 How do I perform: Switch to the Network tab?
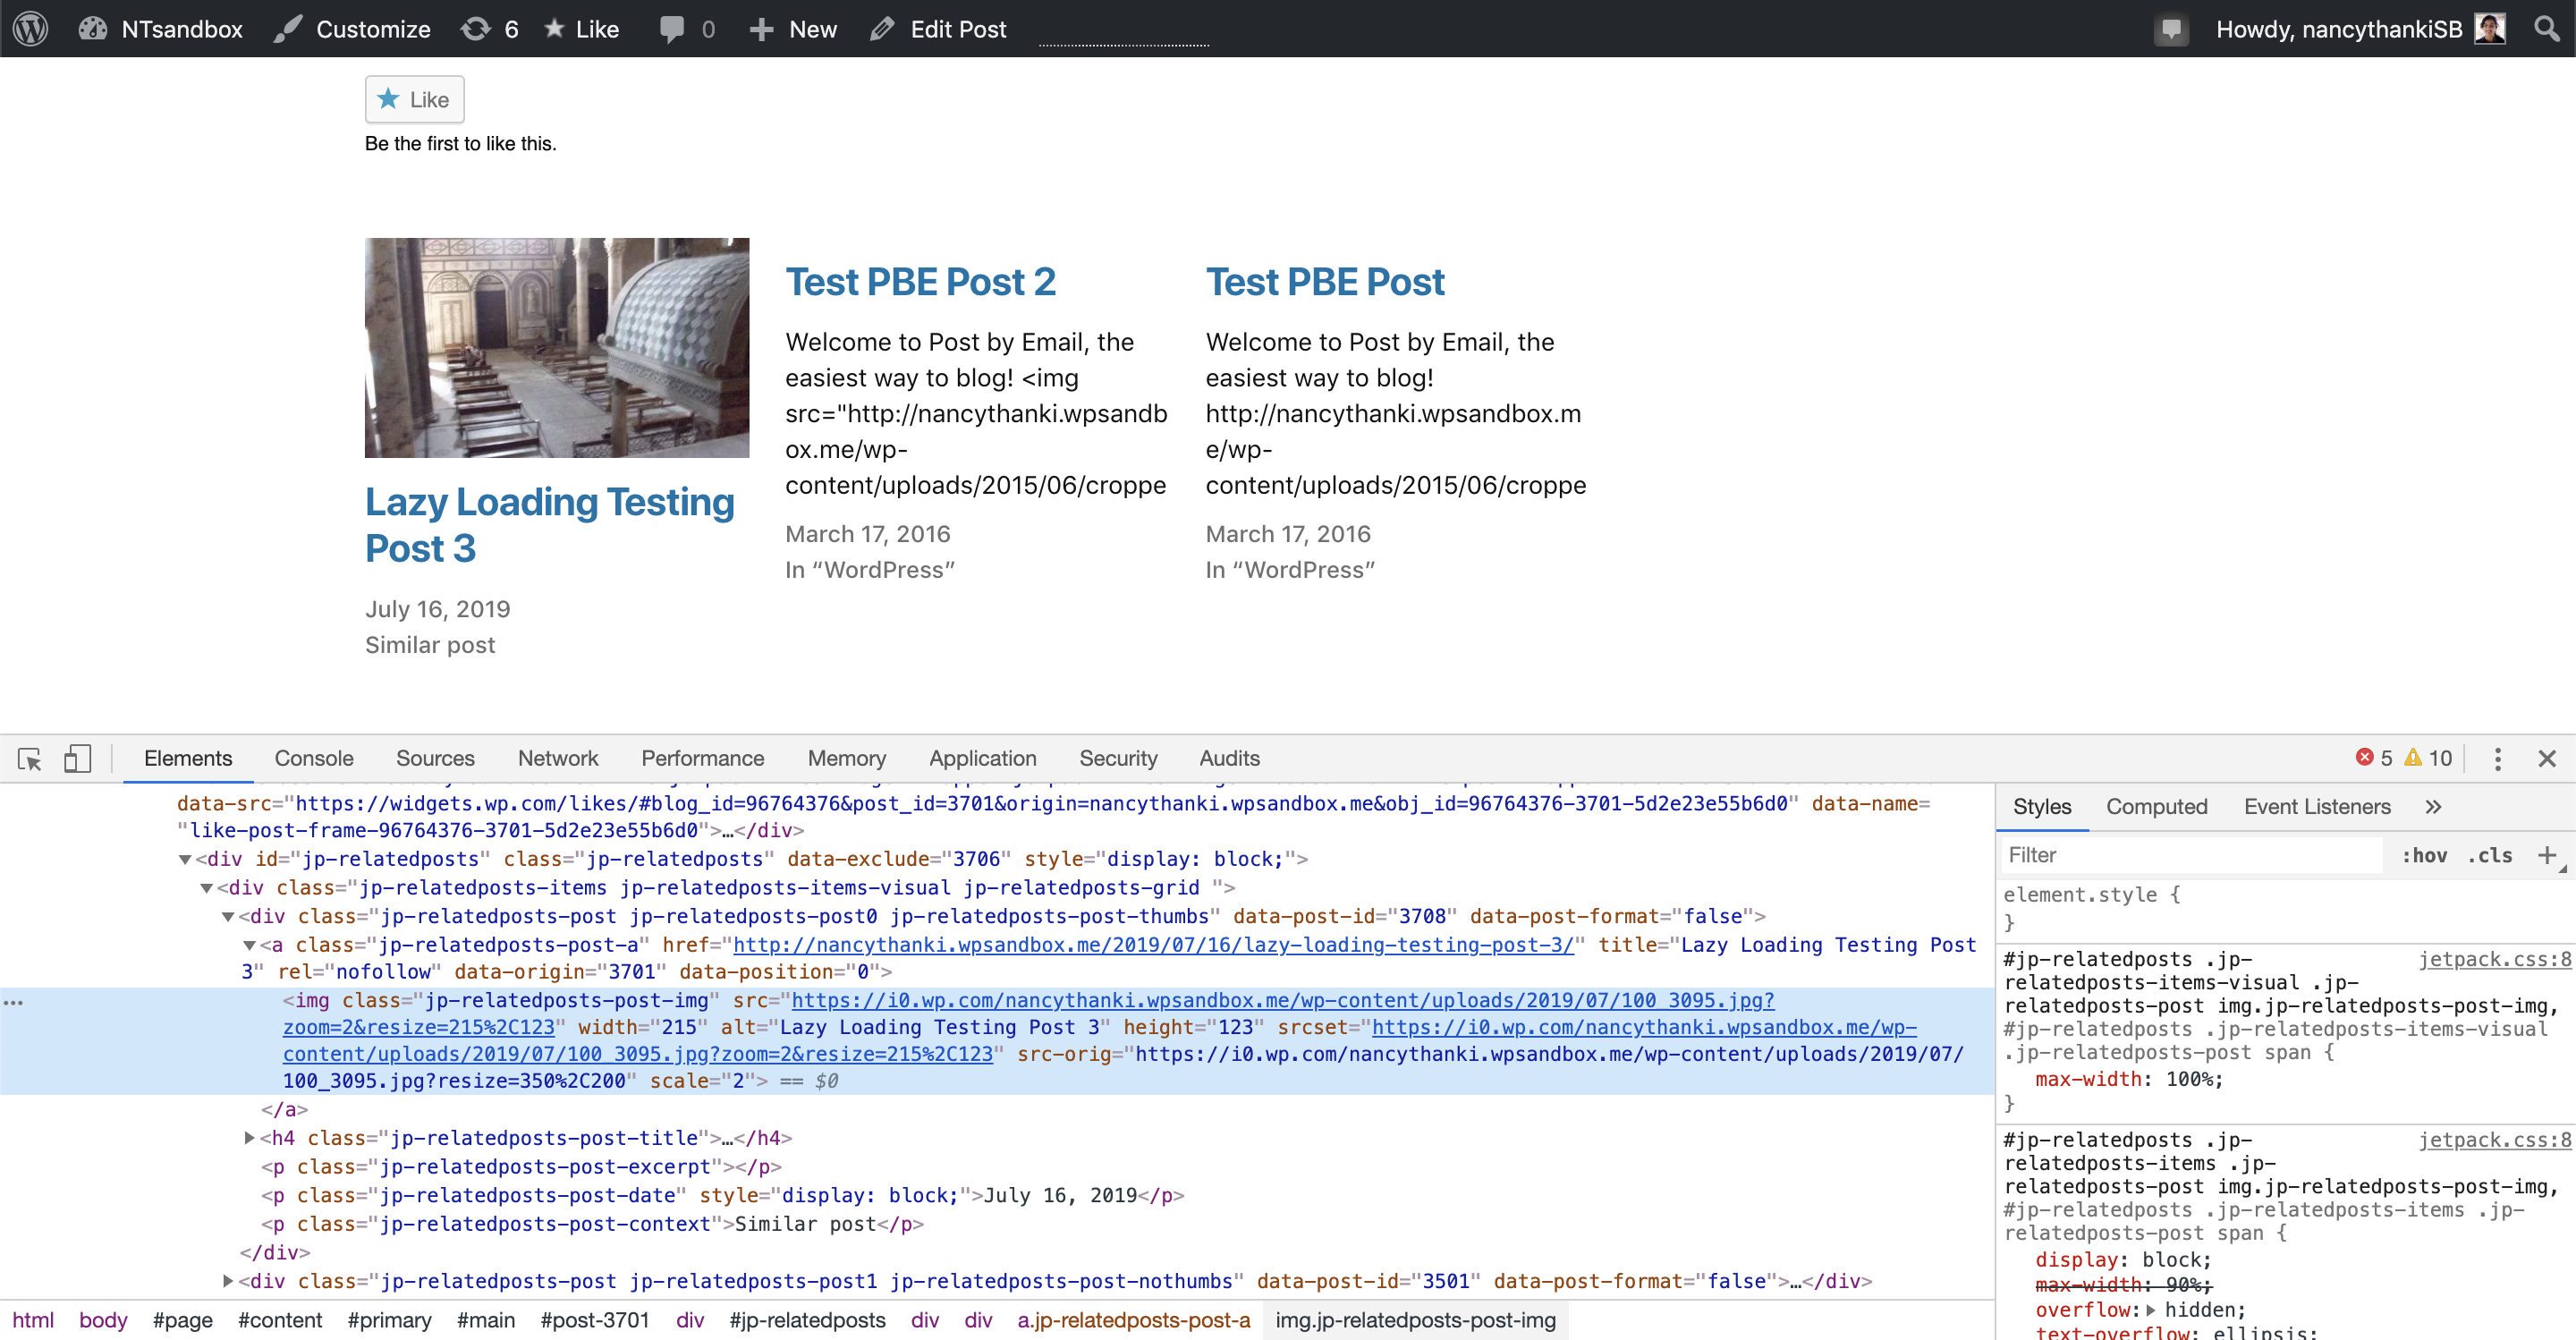tap(557, 758)
